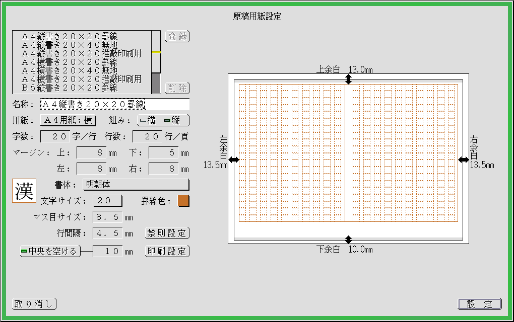Viewport: 514px width, 322px height.
Task: Open the 禁則設定 settings button
Action: 167,233
